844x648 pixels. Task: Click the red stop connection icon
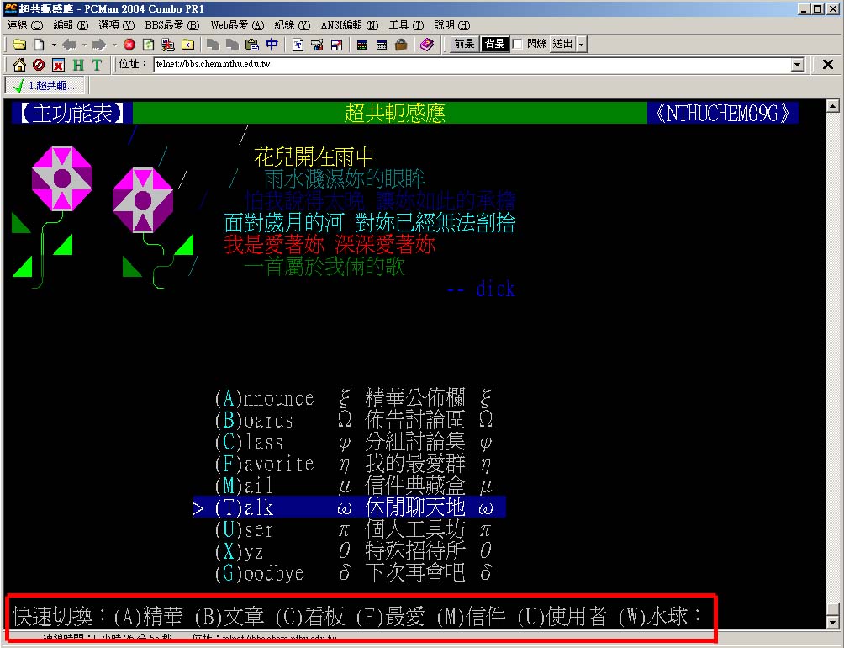129,45
